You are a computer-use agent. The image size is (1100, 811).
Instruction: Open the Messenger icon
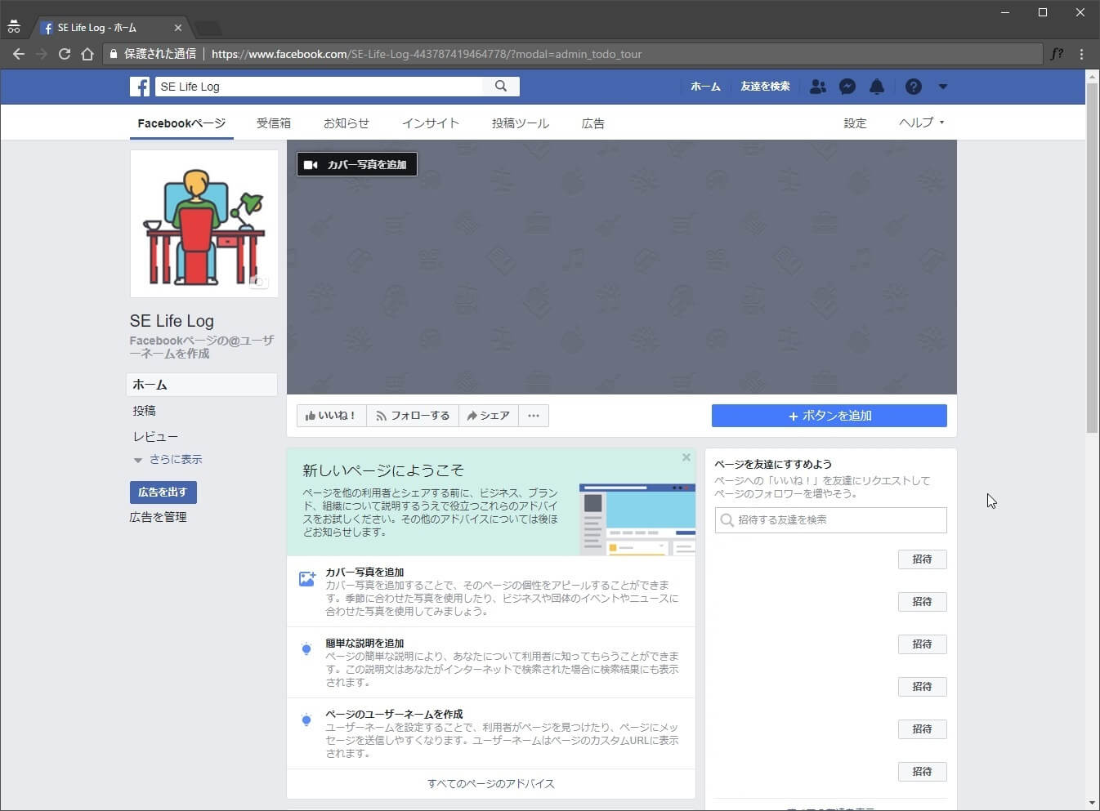pyautogui.click(x=847, y=87)
